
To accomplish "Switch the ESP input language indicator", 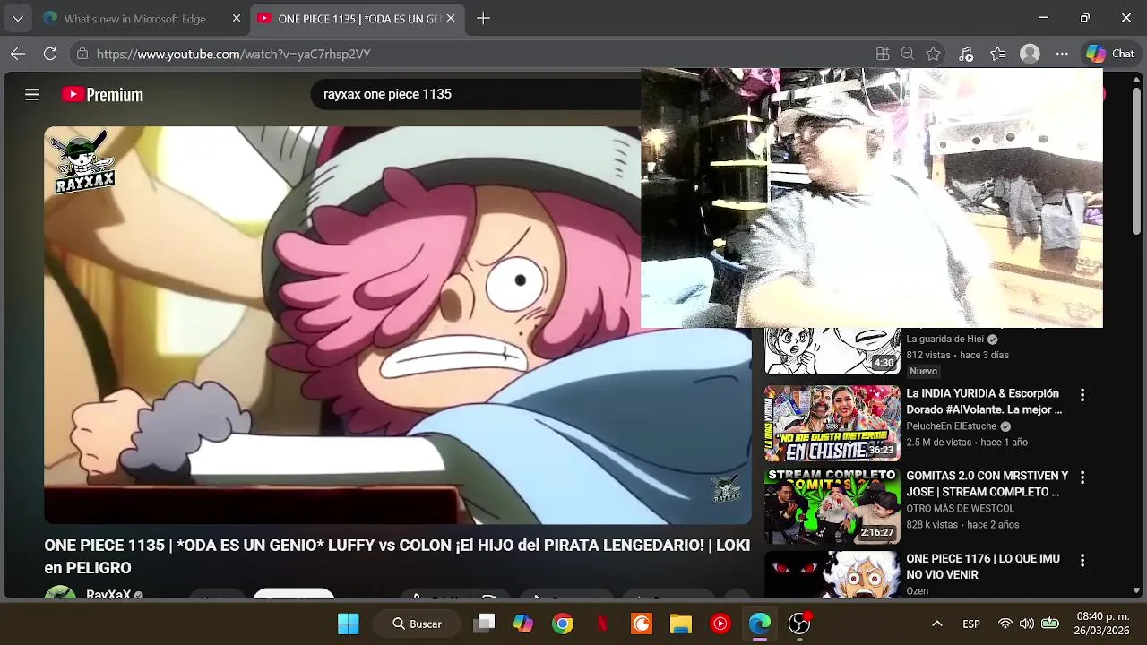I will click(971, 623).
